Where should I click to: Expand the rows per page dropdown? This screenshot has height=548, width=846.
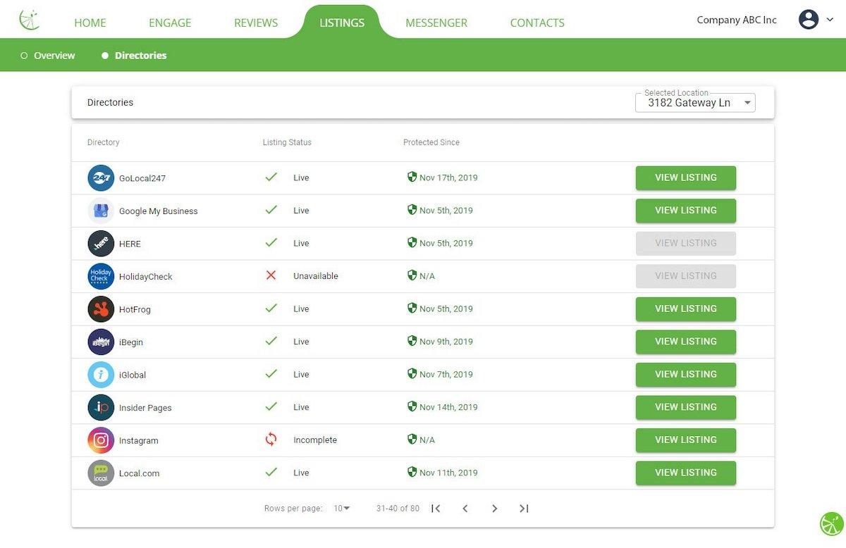(342, 509)
